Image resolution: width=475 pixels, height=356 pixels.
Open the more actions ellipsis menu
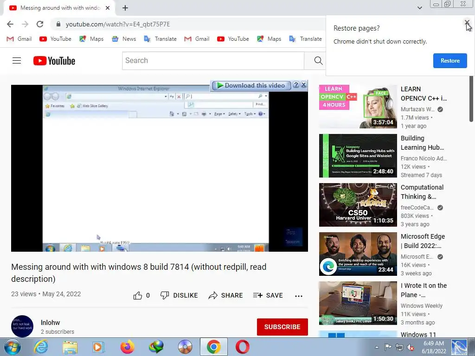(x=299, y=296)
